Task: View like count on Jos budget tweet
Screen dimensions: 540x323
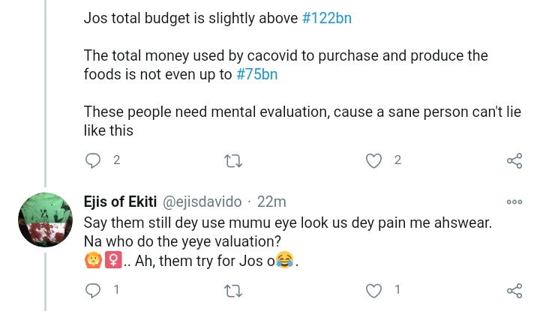Action: (x=397, y=160)
